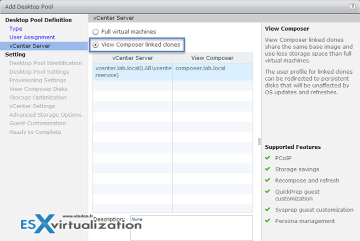The height and width of the screenshot is (241, 360).
Task: Select View Composer linked clones radio button
Action: (95, 45)
